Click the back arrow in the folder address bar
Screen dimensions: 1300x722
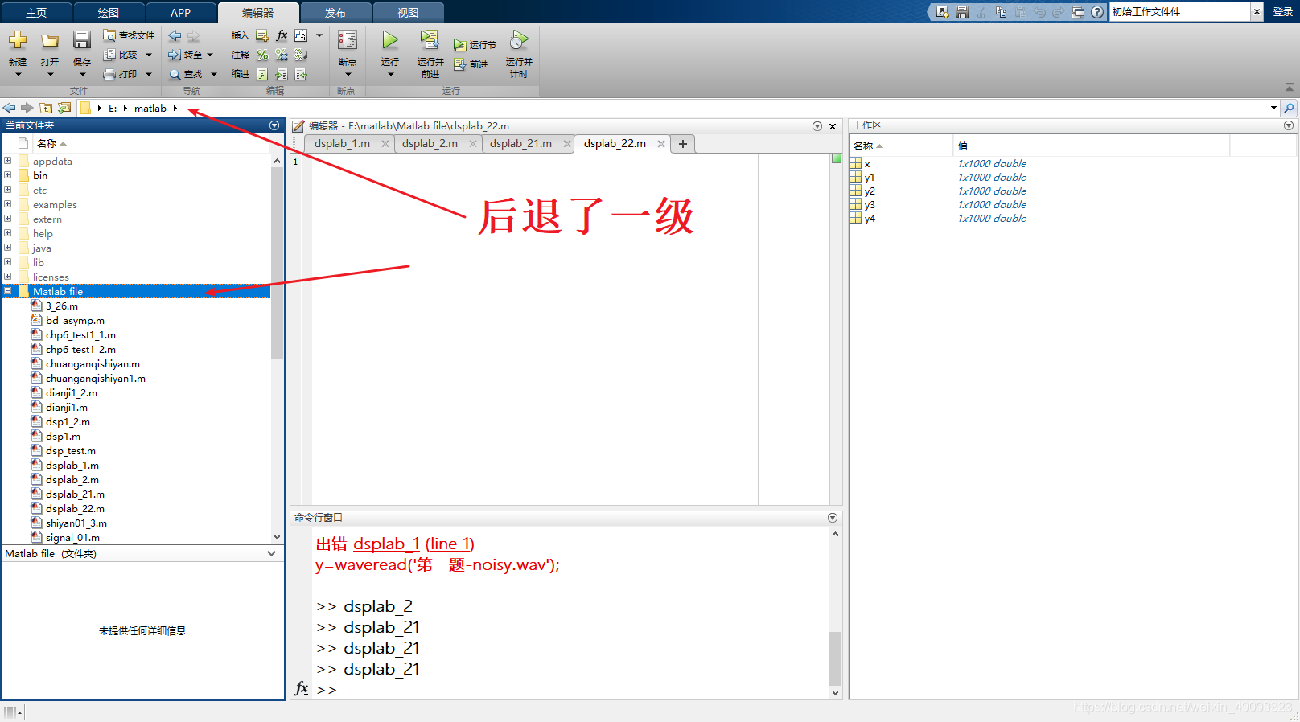pos(10,108)
